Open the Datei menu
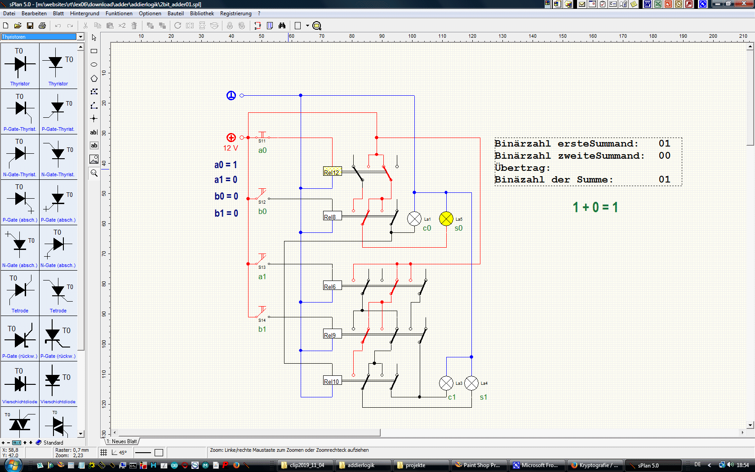The height and width of the screenshot is (472, 755). (9, 13)
